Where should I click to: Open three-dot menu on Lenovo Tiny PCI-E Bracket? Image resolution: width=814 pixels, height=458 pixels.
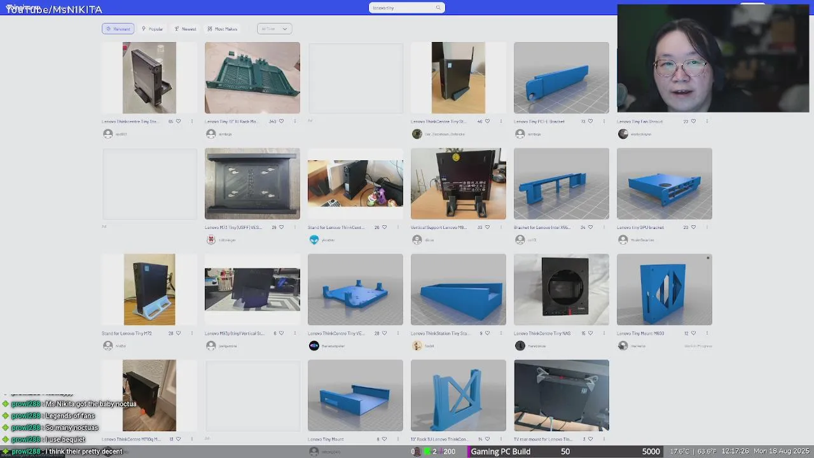(604, 121)
